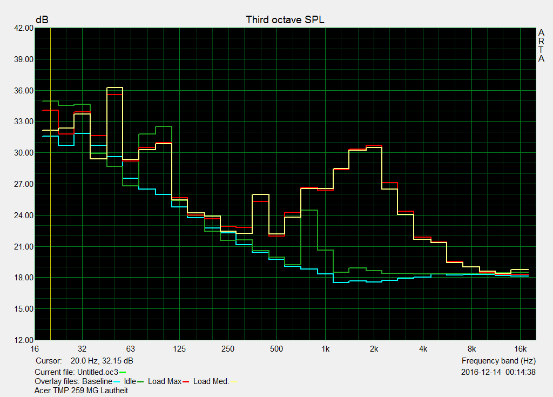Click the Frequency band (Hz) axis label
Image resolution: width=553 pixels, height=397 pixels.
tap(498, 361)
